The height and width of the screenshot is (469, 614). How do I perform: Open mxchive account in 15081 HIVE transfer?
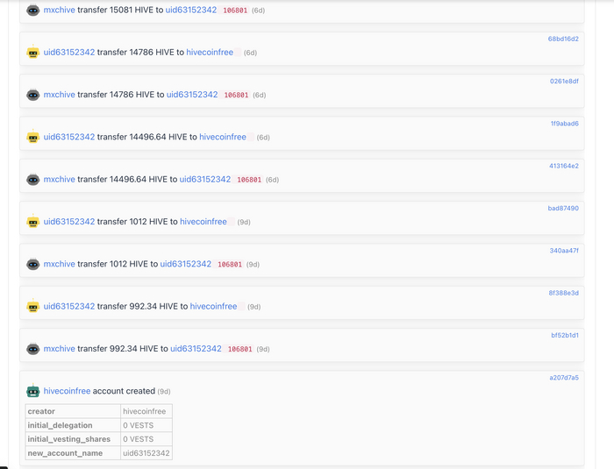click(59, 10)
